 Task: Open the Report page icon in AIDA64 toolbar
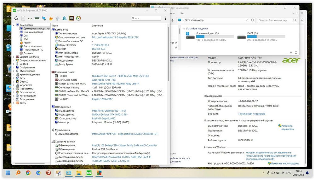tap(23, 18)
